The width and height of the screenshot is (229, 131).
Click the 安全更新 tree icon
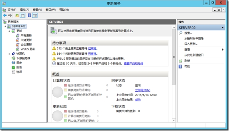17,44
